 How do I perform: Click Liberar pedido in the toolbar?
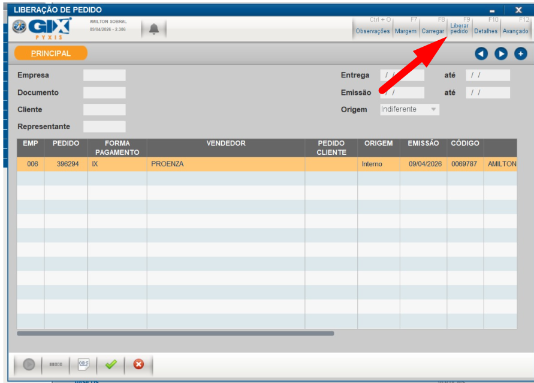(x=459, y=28)
